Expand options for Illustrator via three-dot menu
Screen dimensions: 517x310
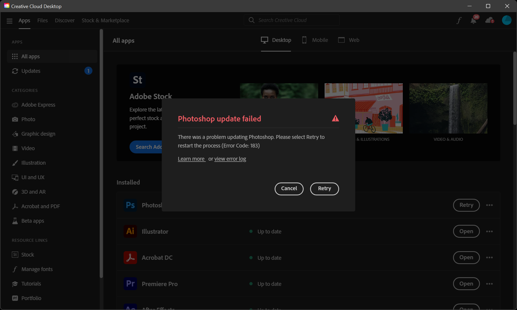490,231
